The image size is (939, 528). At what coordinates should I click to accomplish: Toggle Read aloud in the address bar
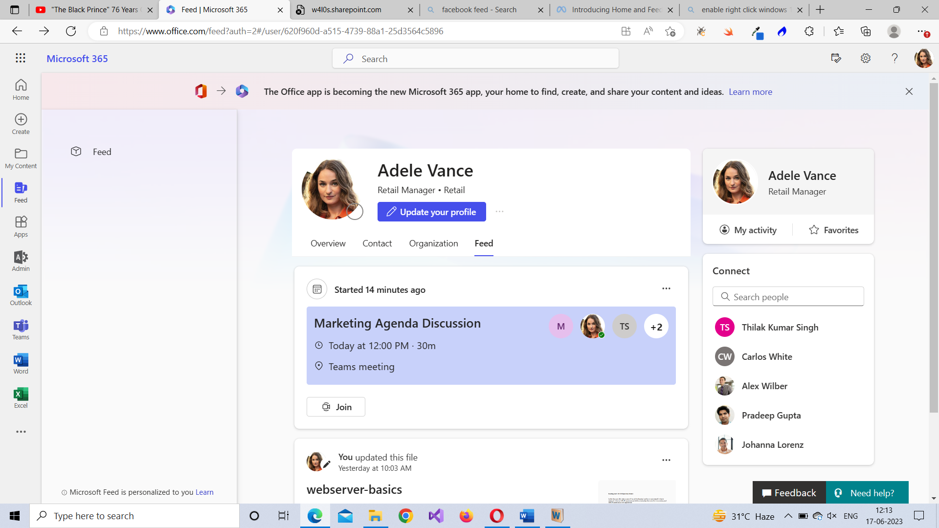pos(648,31)
